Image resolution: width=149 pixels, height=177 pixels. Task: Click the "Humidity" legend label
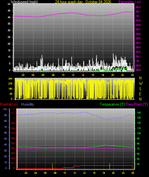(27, 104)
